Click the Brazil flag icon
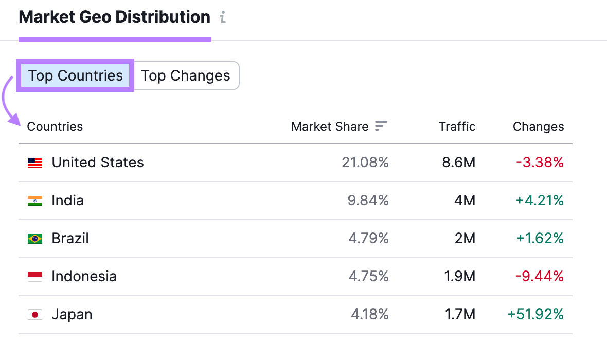 click(x=34, y=238)
